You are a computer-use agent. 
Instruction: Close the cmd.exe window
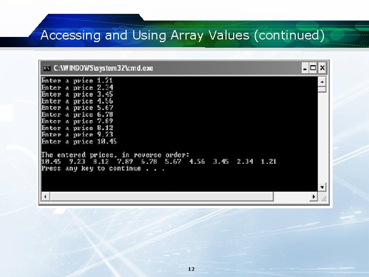click(322, 68)
